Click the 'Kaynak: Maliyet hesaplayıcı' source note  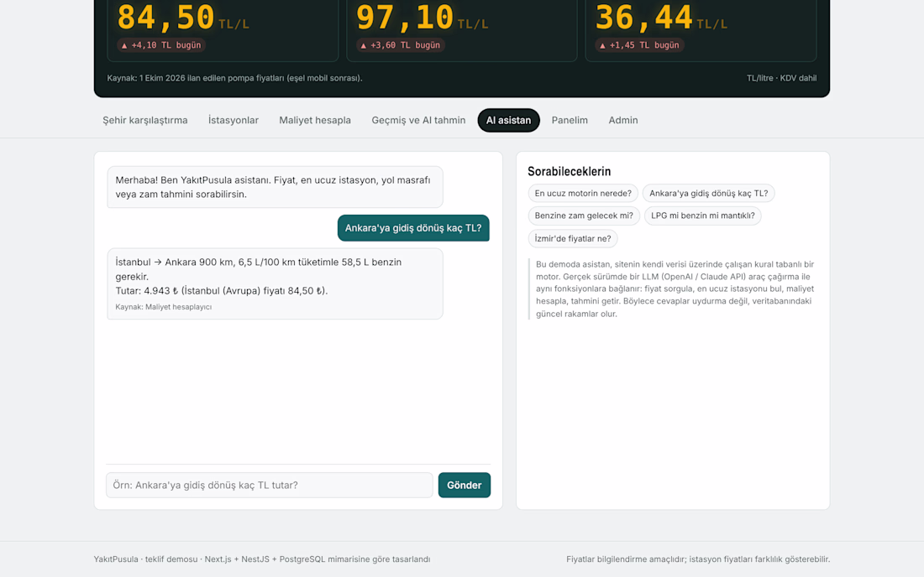pos(163,307)
